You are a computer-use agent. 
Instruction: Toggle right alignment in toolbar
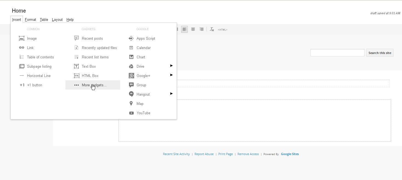[x=202, y=29]
